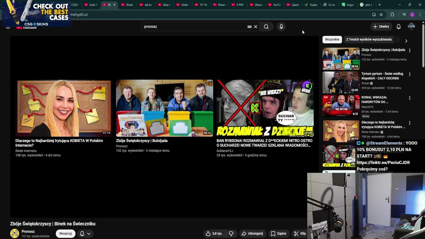425x239 pixels.
Task: Open the Chrome profile avatar
Action: coord(412,15)
